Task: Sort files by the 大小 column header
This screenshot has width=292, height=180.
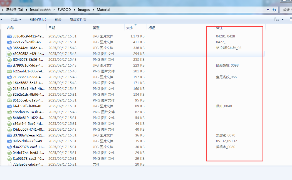Action: click(x=130, y=28)
